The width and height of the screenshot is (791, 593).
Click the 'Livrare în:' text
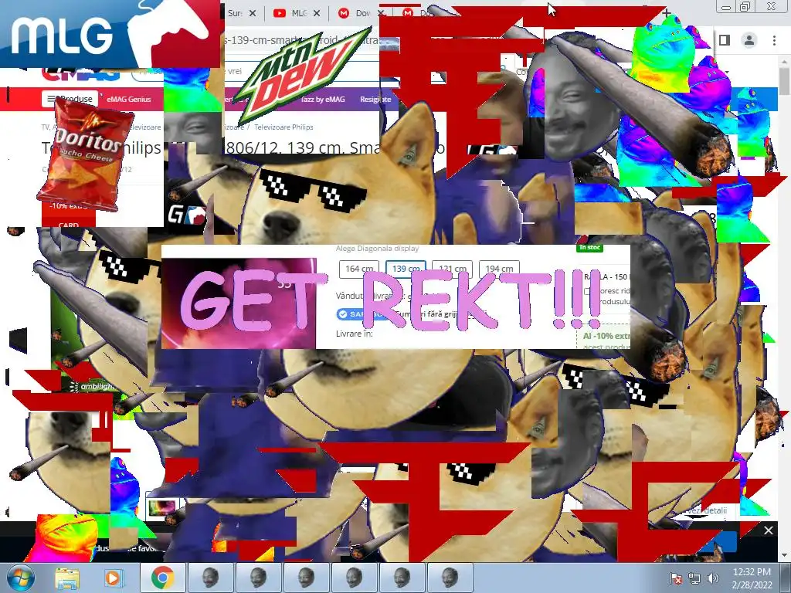[x=354, y=334]
